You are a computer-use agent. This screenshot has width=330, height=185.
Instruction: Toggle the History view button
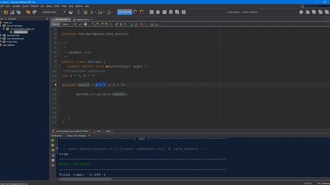[65, 24]
